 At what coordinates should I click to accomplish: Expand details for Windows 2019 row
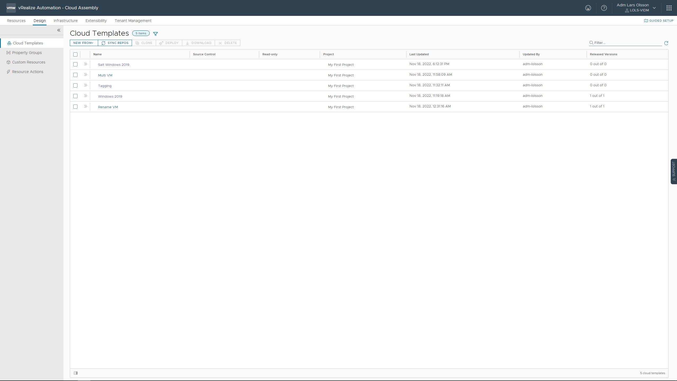[x=85, y=96]
